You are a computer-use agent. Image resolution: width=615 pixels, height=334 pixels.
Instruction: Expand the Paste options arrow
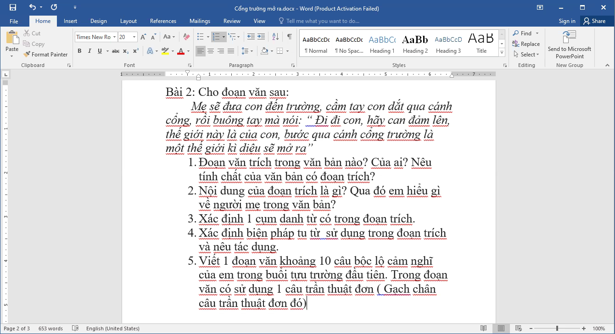12,56
